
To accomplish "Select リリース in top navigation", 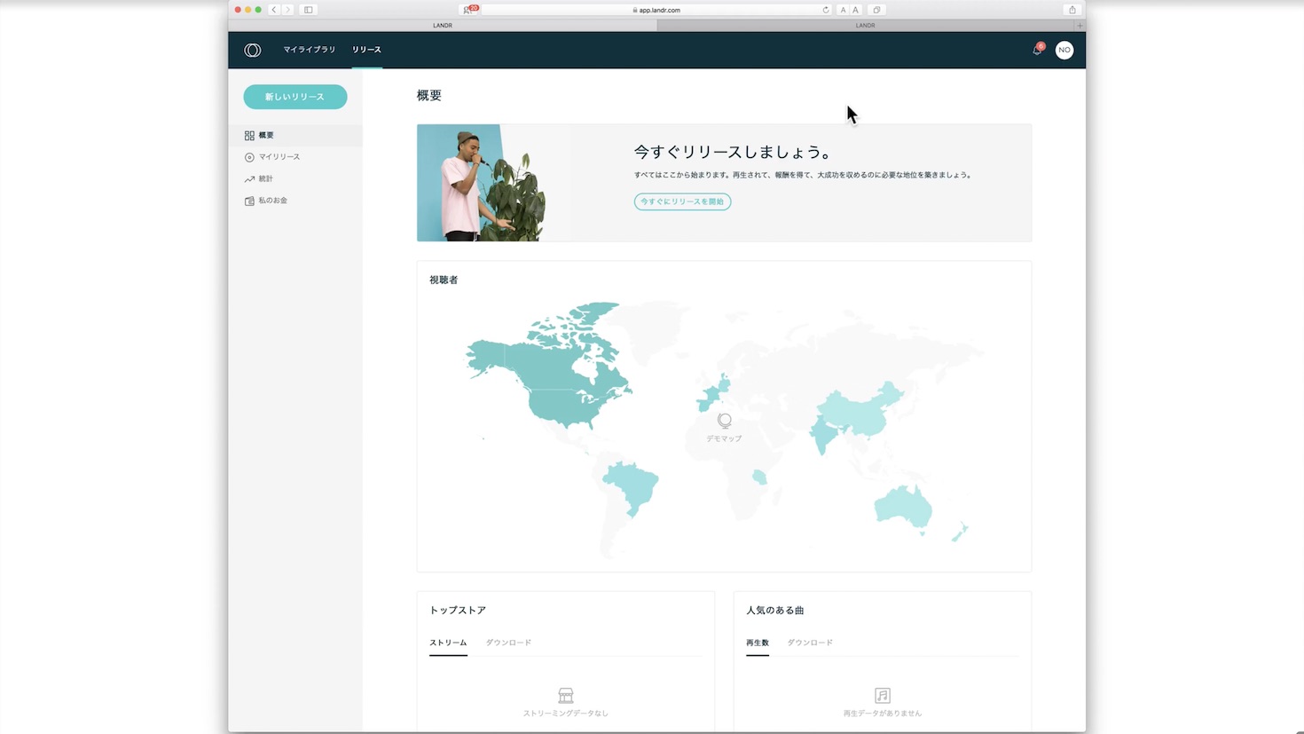I will coord(366,50).
